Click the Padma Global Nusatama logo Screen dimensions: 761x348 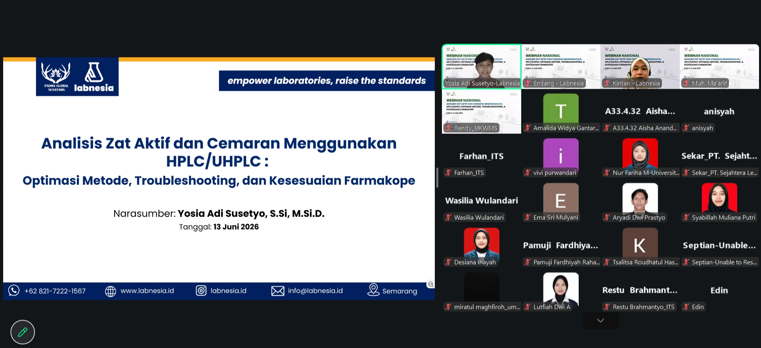tap(56, 77)
